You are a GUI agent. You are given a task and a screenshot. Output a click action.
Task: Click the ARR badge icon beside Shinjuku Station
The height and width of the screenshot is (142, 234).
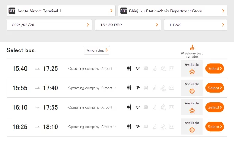[124, 11]
